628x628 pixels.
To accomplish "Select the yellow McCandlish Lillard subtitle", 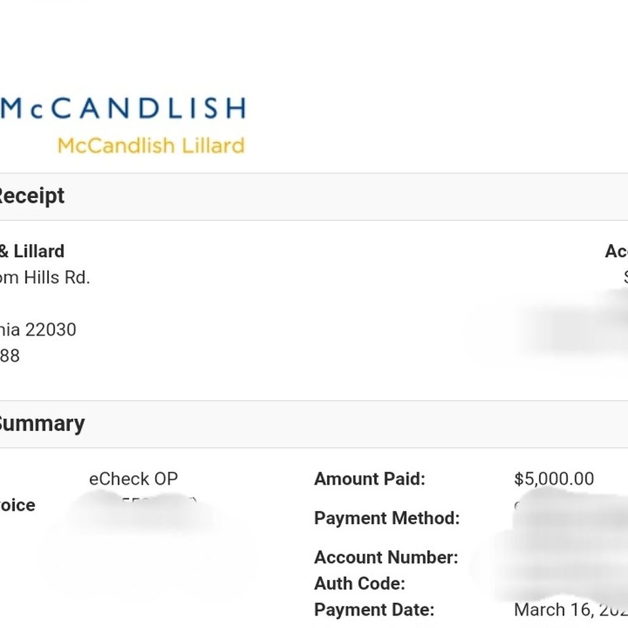I will (x=151, y=145).
